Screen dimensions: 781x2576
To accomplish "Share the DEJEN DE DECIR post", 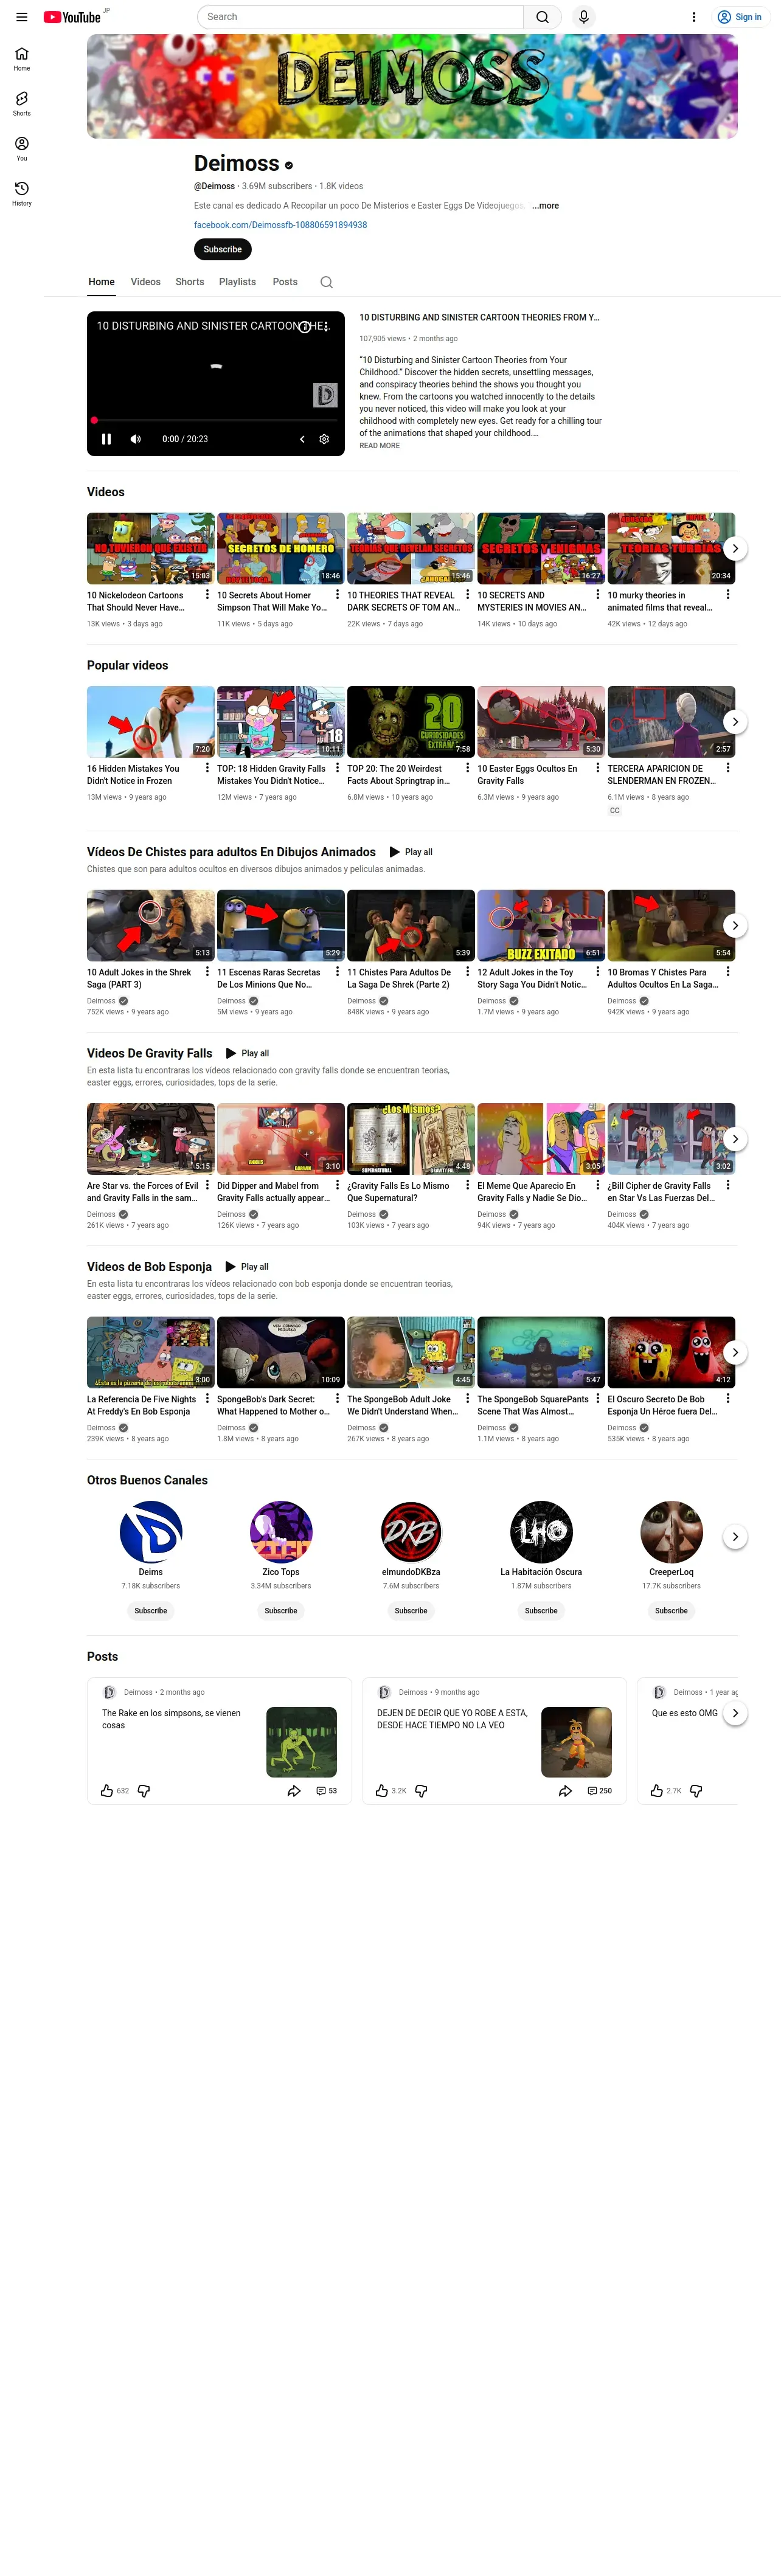I will click(x=565, y=1791).
